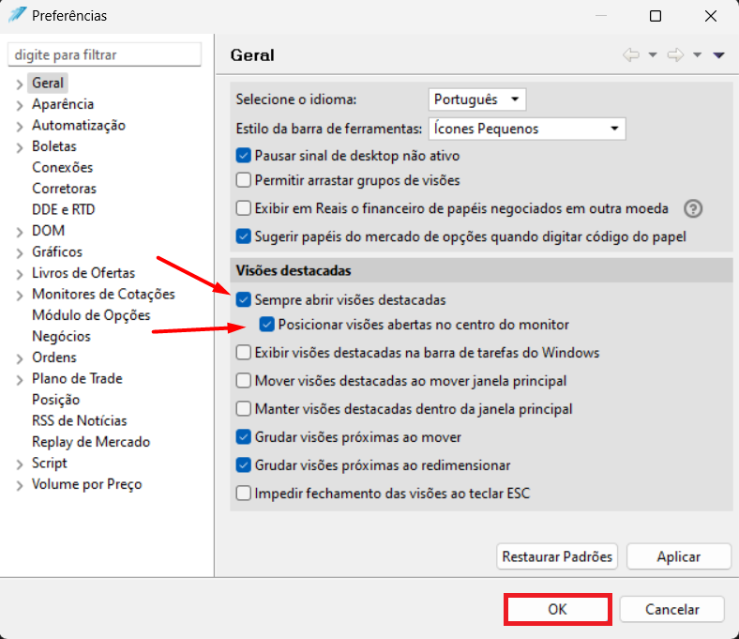The width and height of the screenshot is (739, 639).
Task: Click the Cancelar button
Action: tap(672, 609)
